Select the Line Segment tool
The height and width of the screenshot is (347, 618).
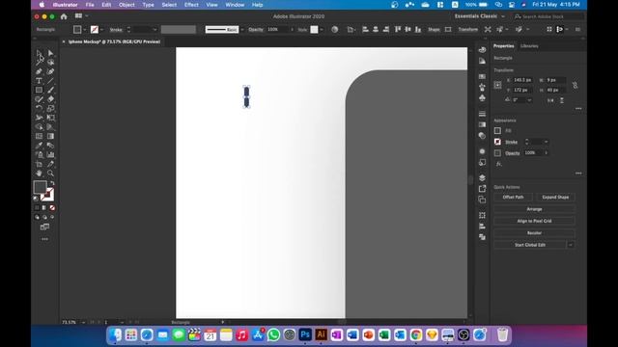pos(51,81)
